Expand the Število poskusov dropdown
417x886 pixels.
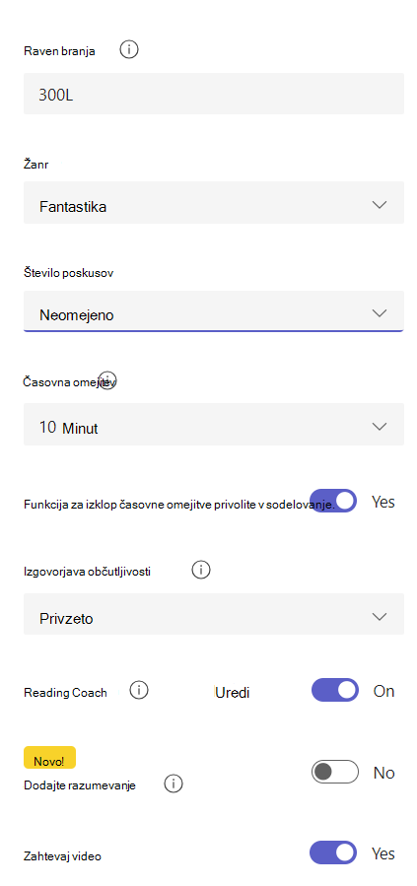coord(214,311)
